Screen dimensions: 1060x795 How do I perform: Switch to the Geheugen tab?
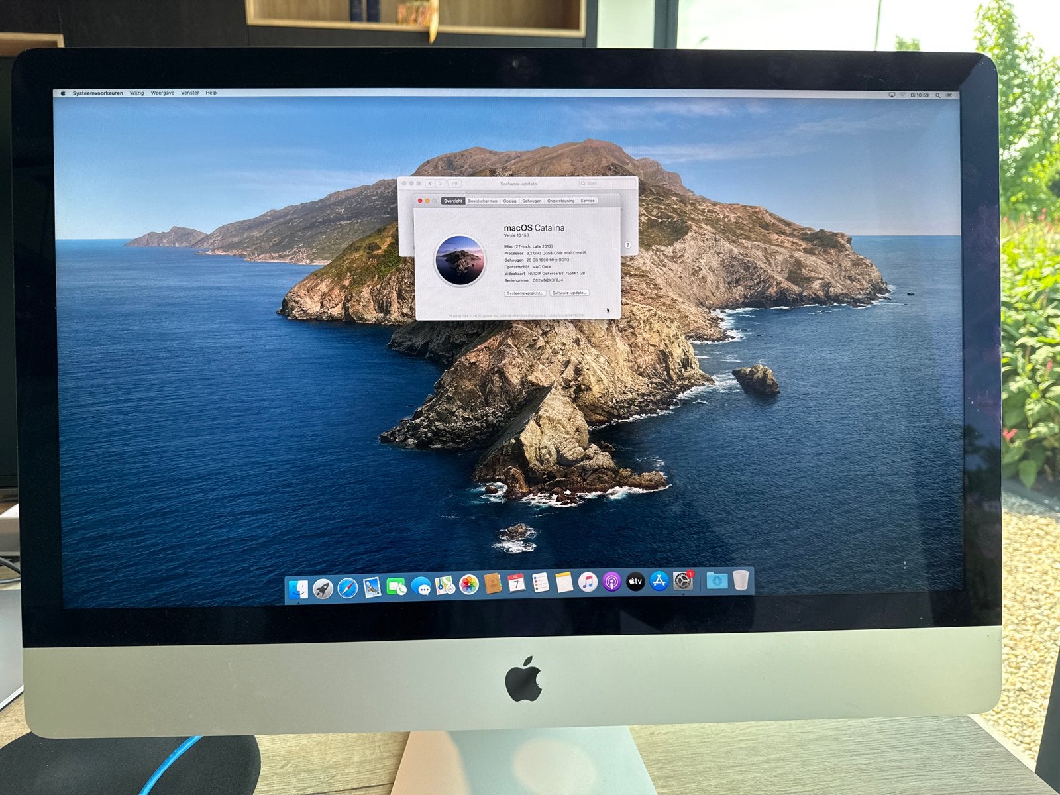(531, 201)
